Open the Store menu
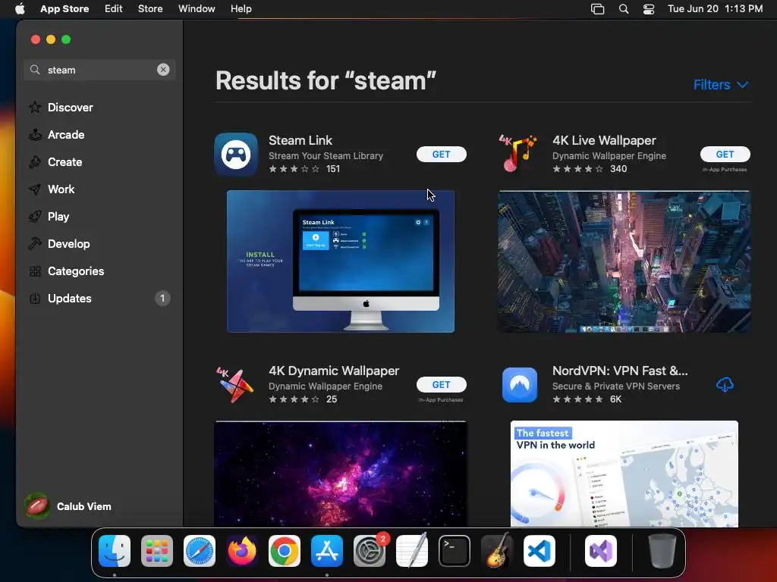Image resolution: width=777 pixels, height=582 pixels. [150, 9]
